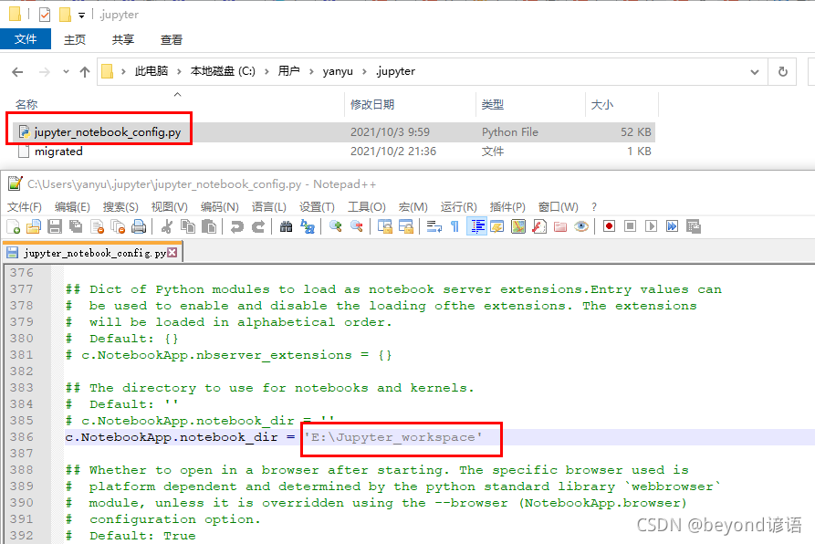Open the 设置(T) menu

coord(317,207)
